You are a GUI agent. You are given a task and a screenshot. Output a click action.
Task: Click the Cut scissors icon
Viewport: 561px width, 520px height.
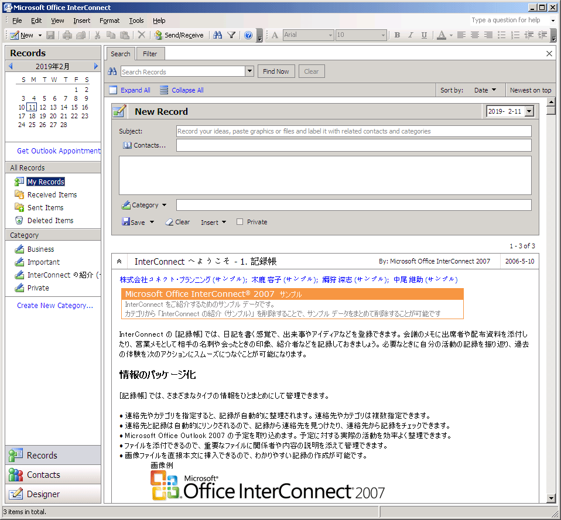(97, 35)
